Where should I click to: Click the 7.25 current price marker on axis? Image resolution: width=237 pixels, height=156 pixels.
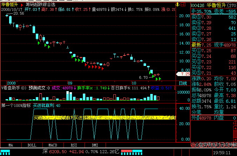coord(183,74)
